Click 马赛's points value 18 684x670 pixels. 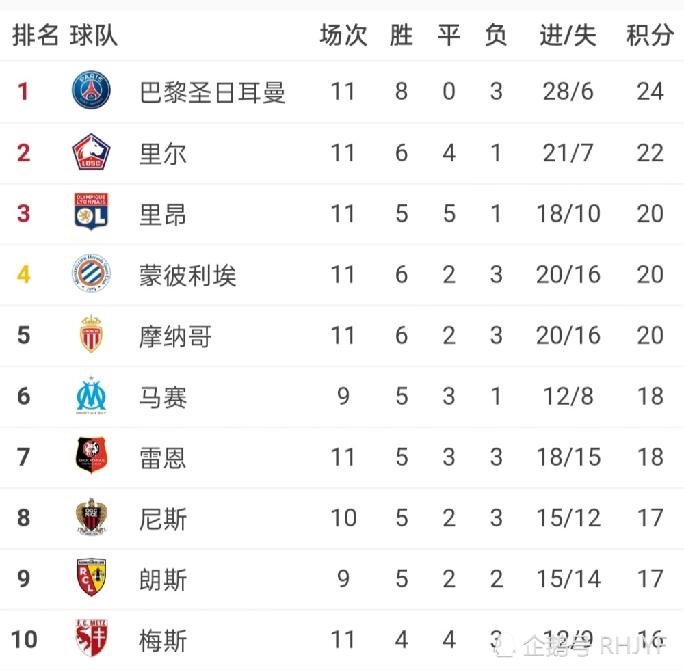tap(650, 397)
